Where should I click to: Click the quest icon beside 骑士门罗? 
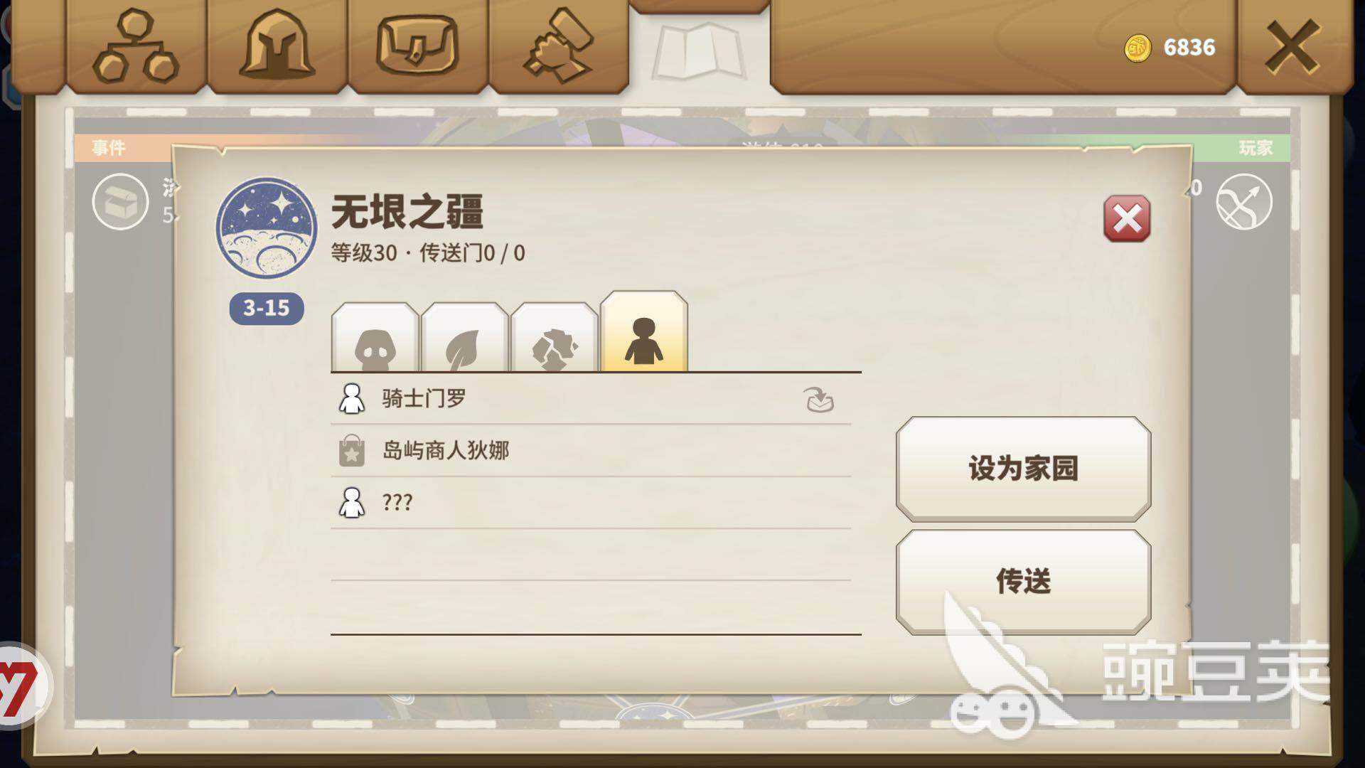[x=819, y=400]
